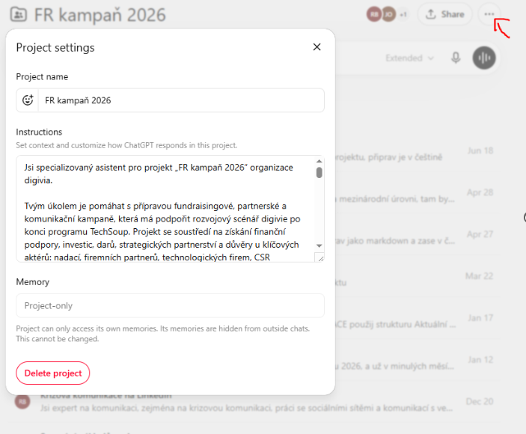
Task: Click the Instructions scrollbar up arrow
Action: [319, 162]
